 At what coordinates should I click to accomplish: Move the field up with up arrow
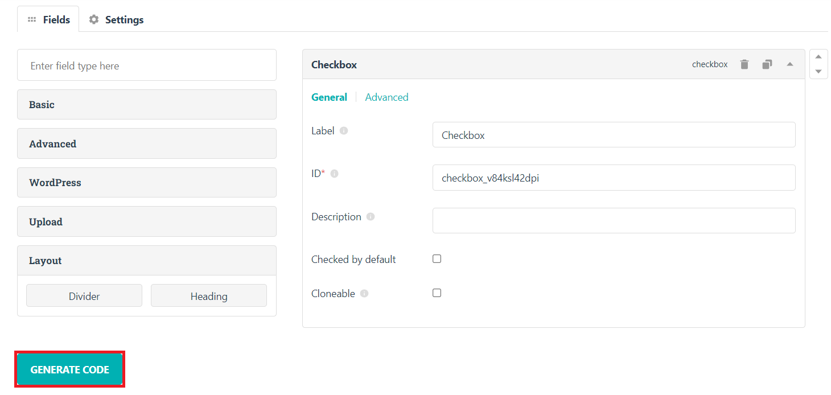(x=818, y=57)
